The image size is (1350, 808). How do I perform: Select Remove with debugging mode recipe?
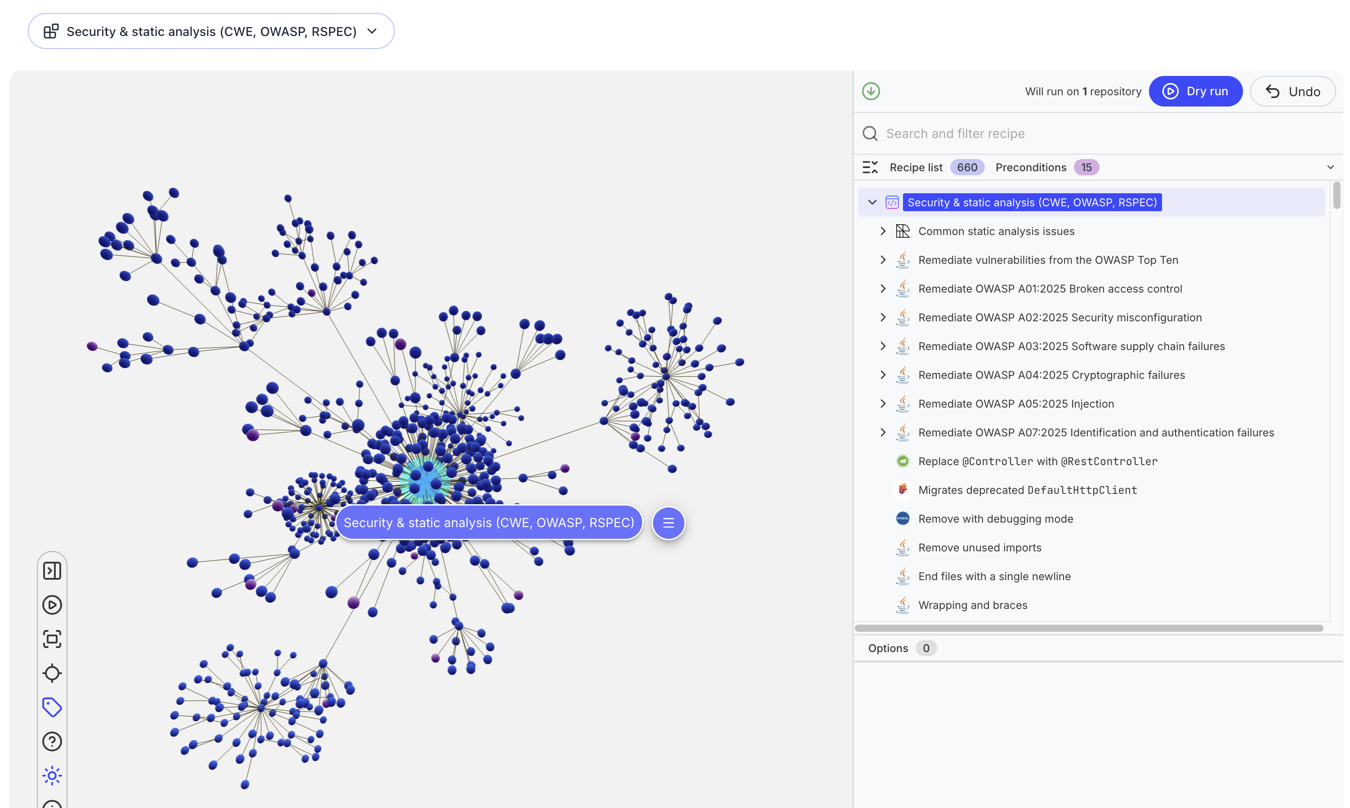(x=995, y=519)
